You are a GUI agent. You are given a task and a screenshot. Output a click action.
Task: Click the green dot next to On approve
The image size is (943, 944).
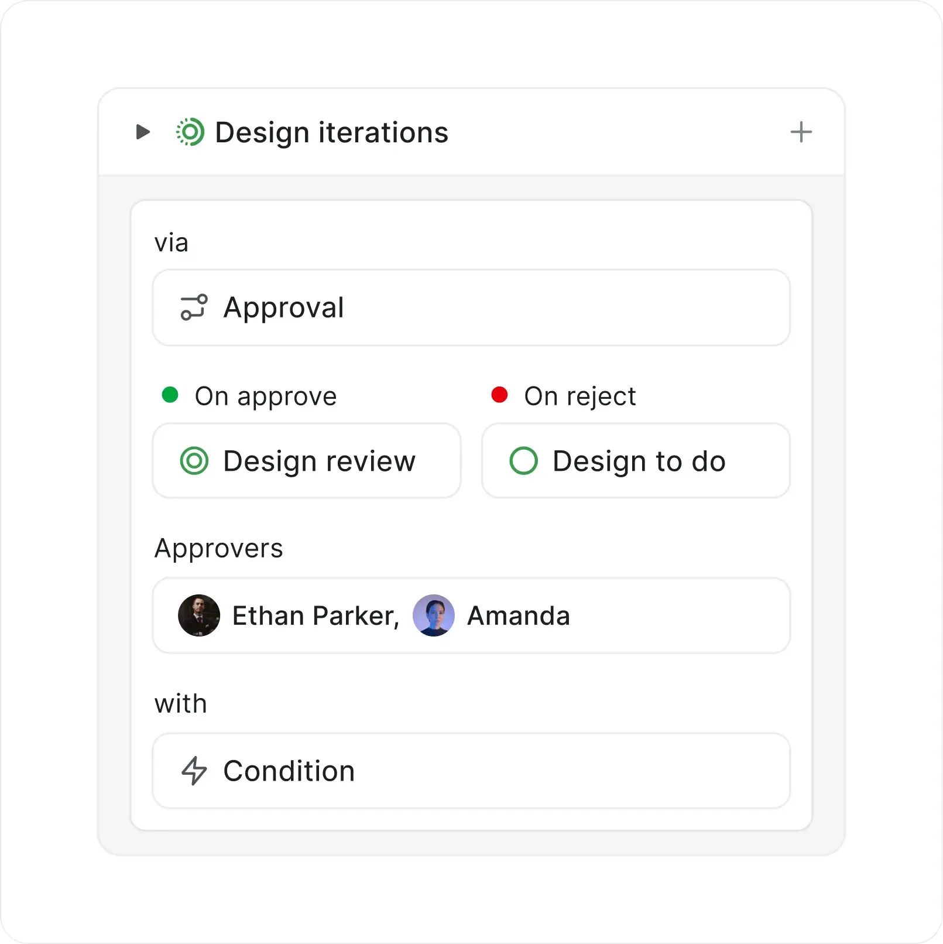pos(170,395)
